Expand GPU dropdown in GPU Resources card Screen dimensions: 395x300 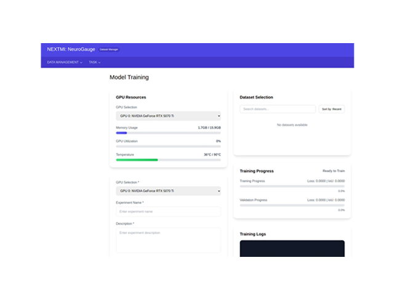(x=168, y=116)
